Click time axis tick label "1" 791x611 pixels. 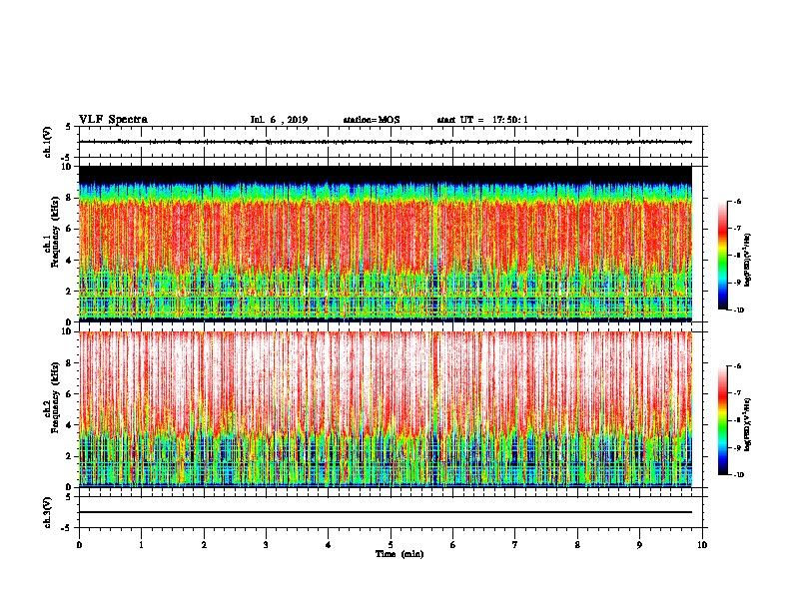[x=141, y=544]
